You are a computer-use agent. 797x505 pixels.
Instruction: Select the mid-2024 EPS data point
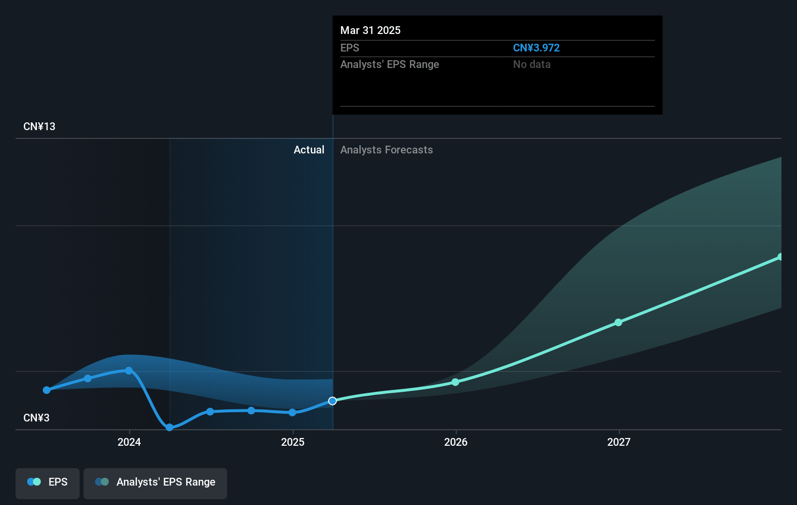pos(210,411)
